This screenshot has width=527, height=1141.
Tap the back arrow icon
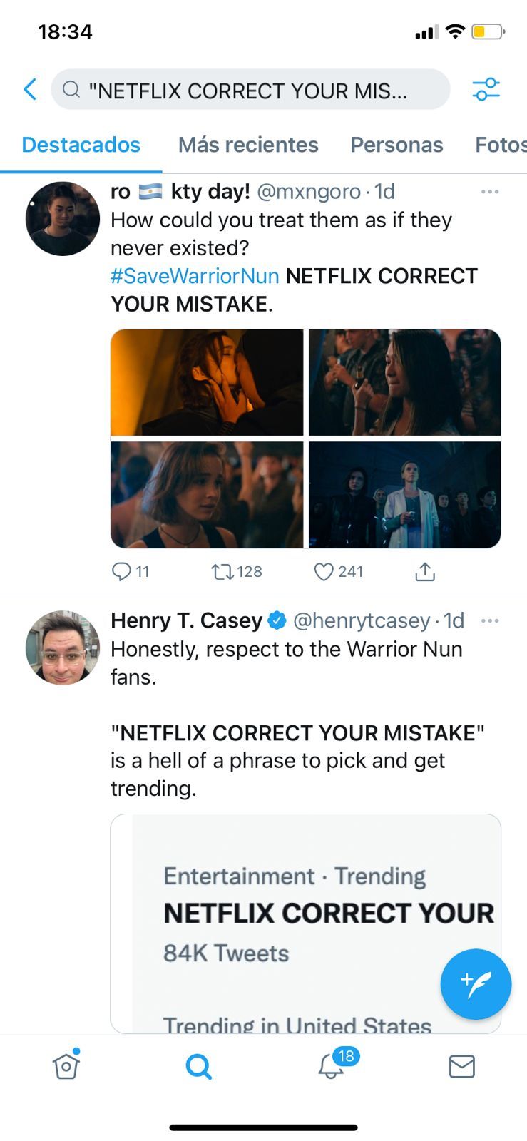30,90
